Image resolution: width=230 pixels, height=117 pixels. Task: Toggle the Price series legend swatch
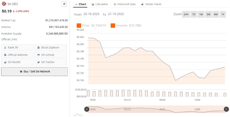tap(79, 26)
